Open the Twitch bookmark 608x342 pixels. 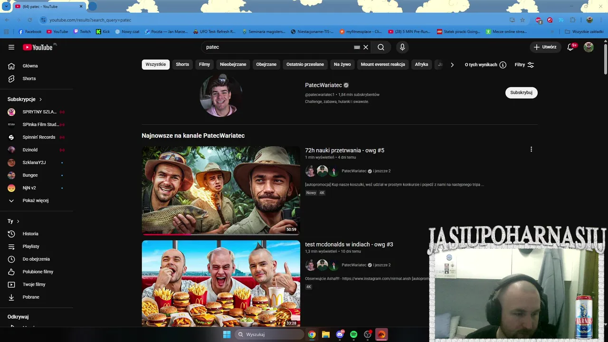82,32
